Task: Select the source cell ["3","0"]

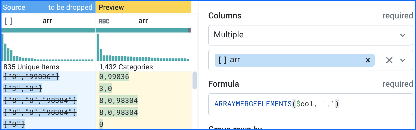Action: [x=23, y=89]
